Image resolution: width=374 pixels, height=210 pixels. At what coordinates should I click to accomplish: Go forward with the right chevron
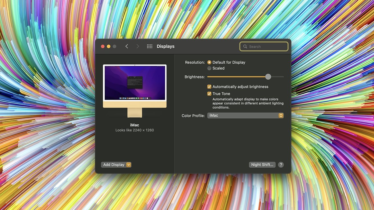pyautogui.click(x=138, y=46)
